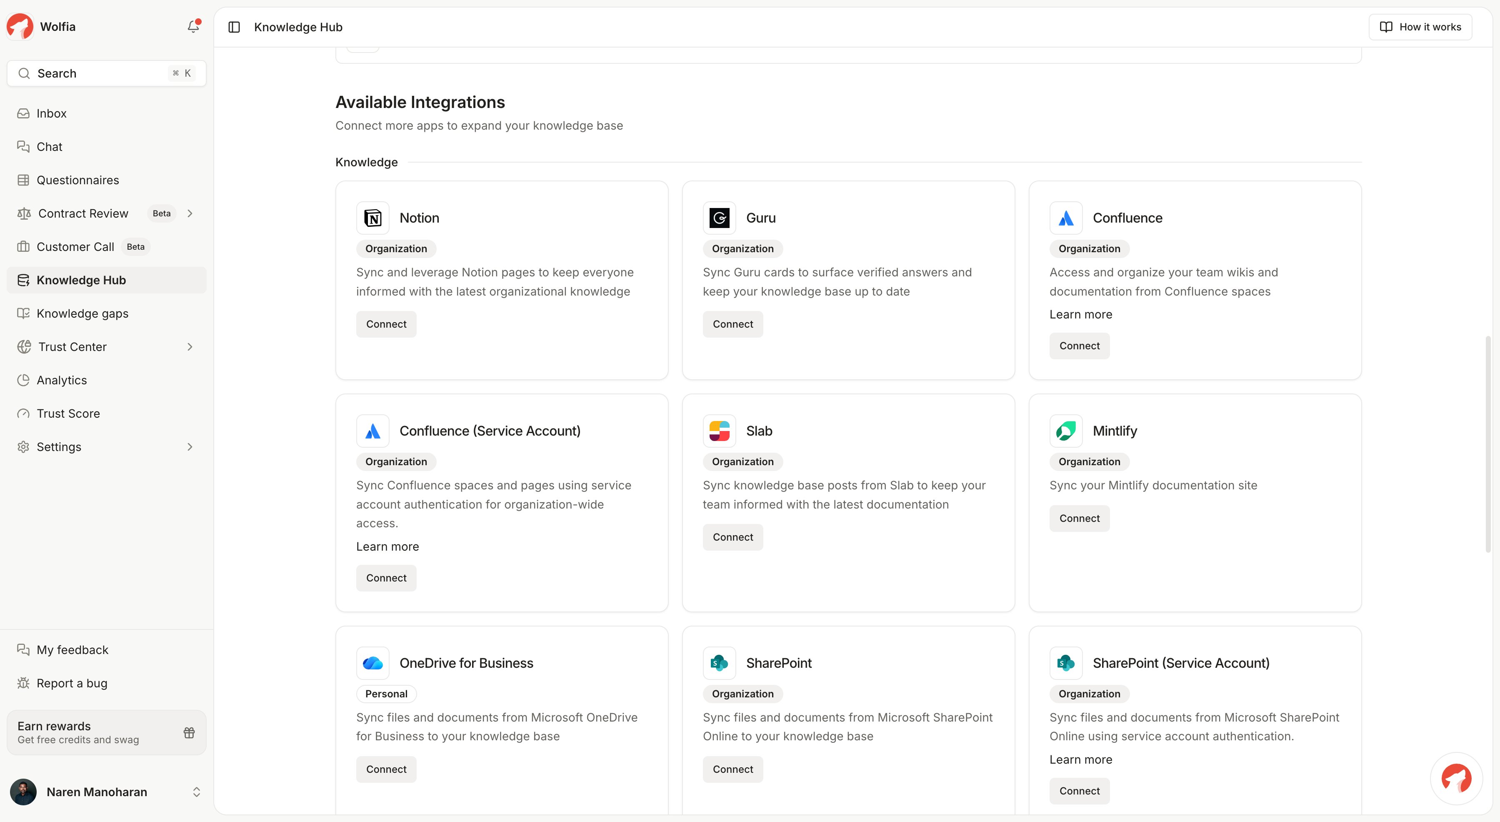The width and height of the screenshot is (1500, 822).
Task: Open the Report a bug link
Action: tap(107, 683)
